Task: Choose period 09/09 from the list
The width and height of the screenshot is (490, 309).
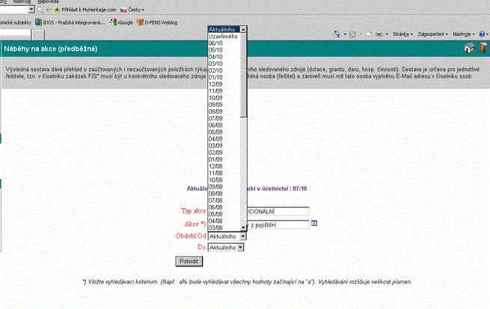Action: click(224, 105)
